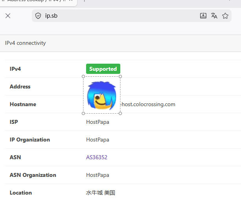241x204 pixels.
Task: Grab the bottom-left resize handle of sticker
Action: coord(83,113)
